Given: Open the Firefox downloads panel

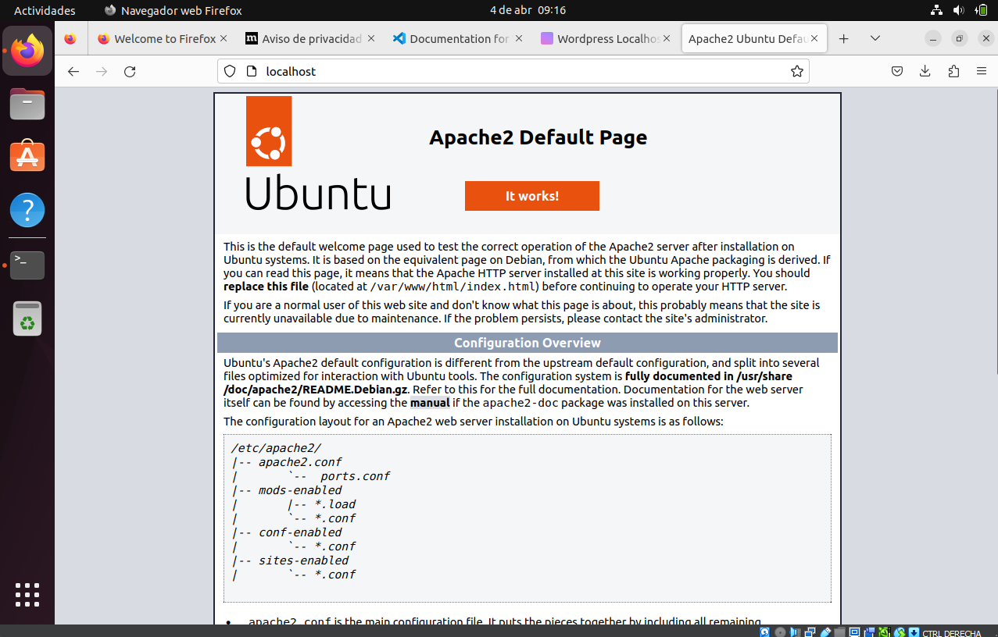Looking at the screenshot, I should (925, 72).
